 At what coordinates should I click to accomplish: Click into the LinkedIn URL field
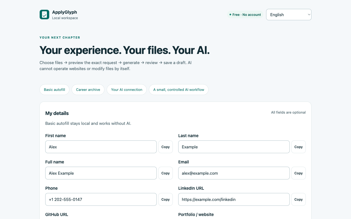tap(234, 200)
